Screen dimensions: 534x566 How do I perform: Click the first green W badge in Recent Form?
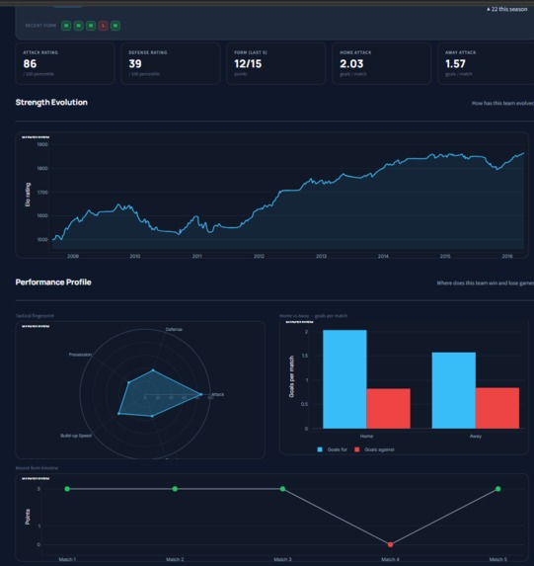[x=66, y=26]
